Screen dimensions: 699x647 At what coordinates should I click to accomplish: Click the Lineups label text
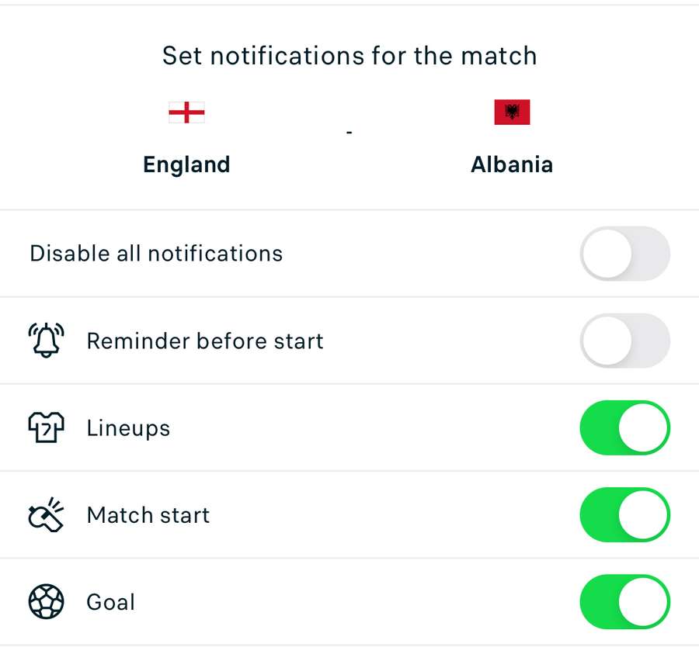pyautogui.click(x=128, y=428)
